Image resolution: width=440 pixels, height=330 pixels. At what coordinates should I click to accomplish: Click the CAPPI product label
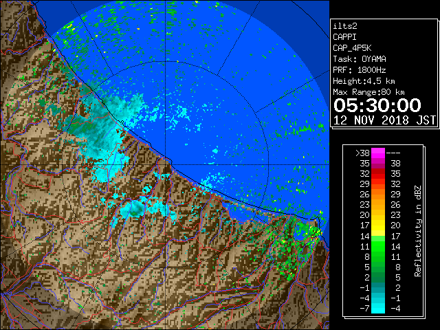pos(344,37)
